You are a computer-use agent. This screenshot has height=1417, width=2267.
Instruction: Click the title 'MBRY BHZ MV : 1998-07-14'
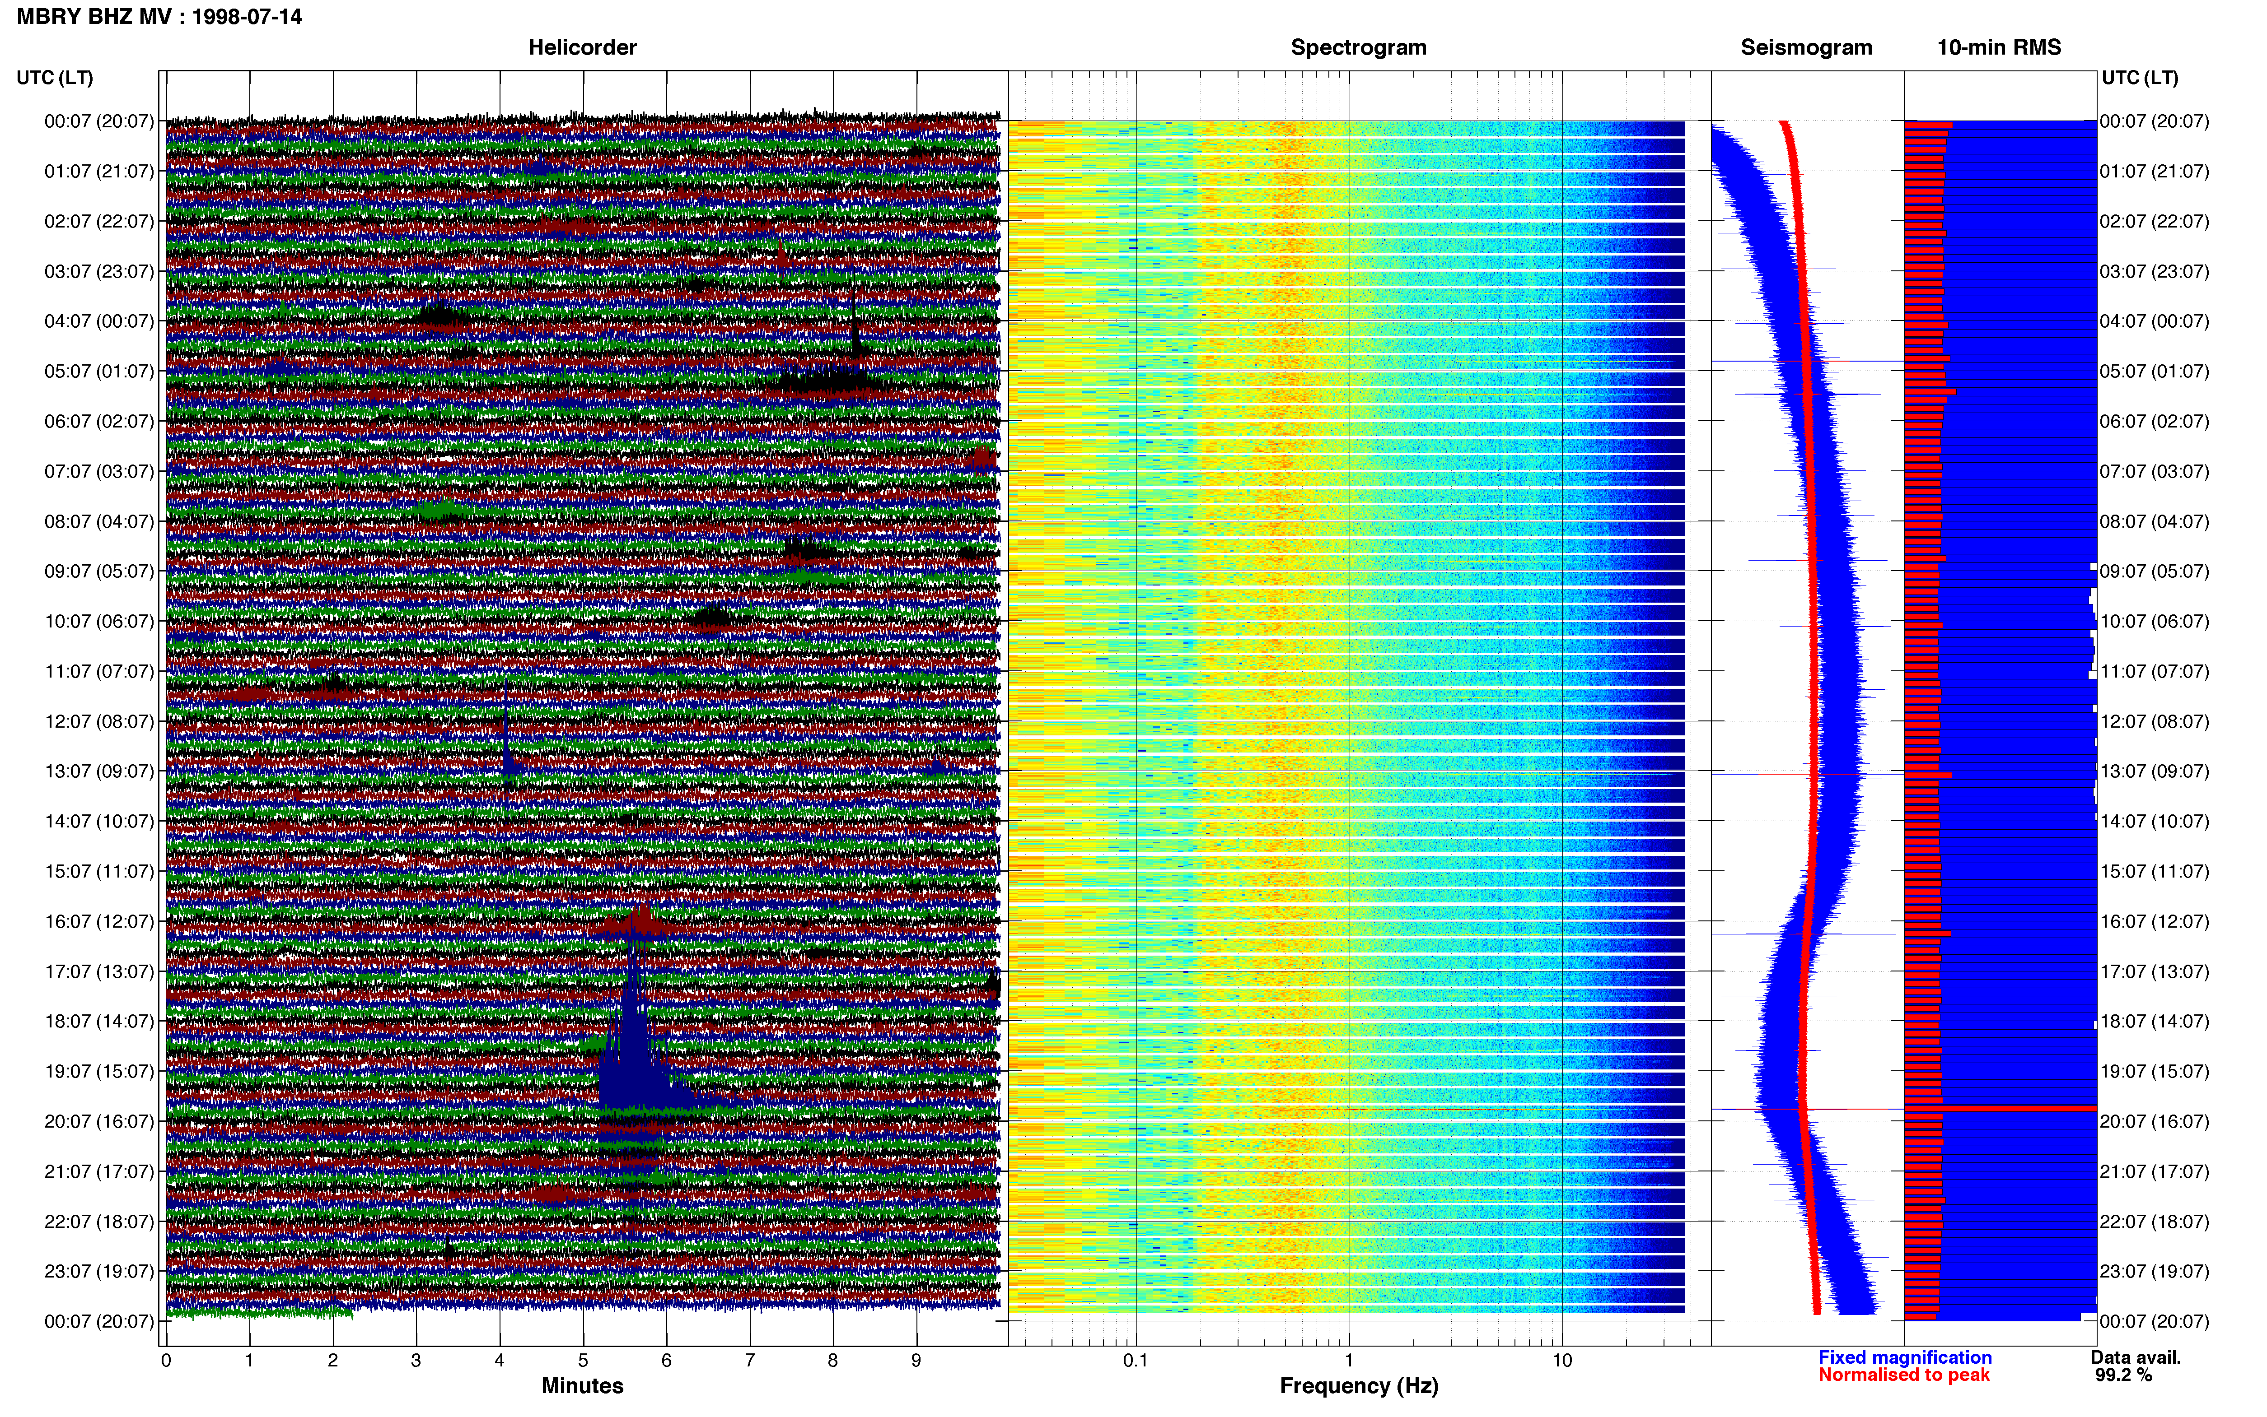[159, 17]
